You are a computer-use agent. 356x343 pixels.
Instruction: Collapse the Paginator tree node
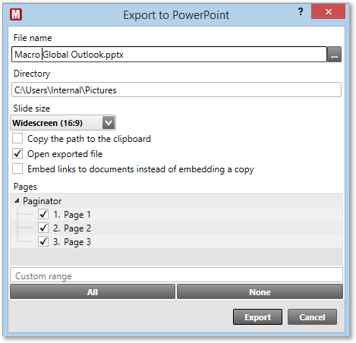tap(17, 201)
